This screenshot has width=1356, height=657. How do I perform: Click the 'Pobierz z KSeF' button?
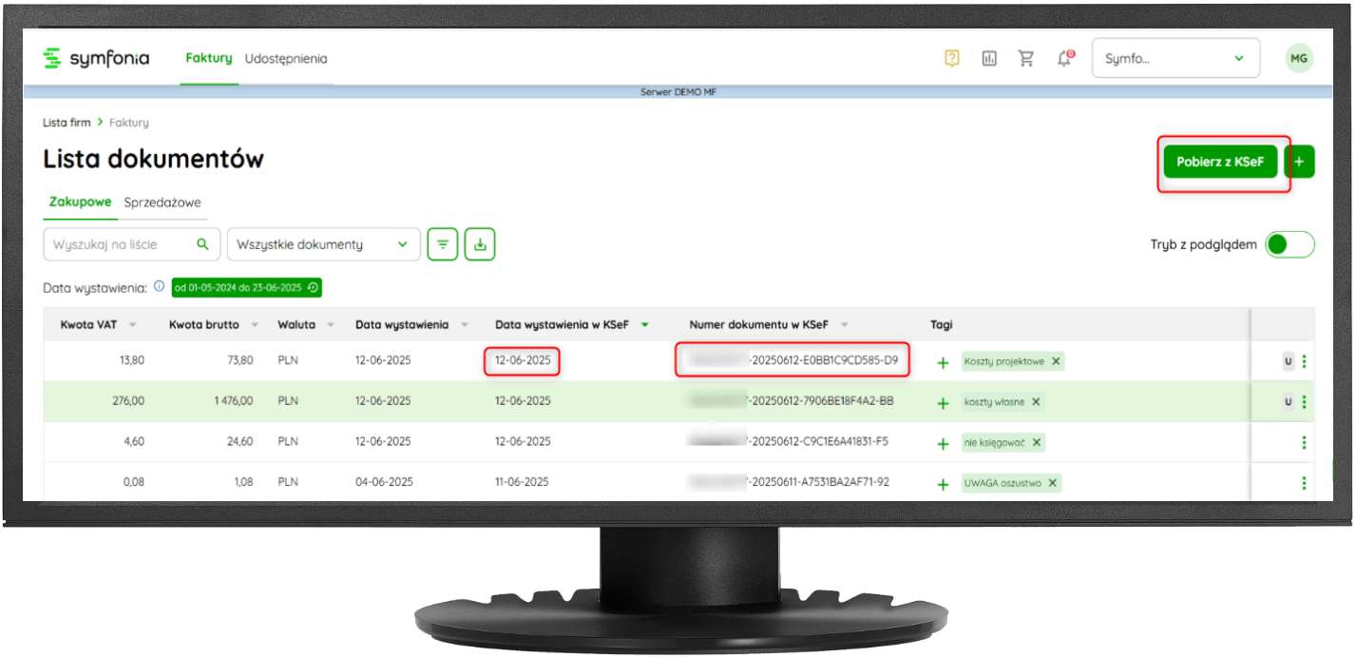click(1220, 163)
